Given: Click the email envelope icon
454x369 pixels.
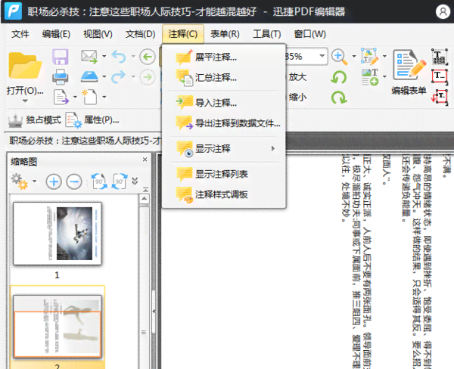Looking at the screenshot, I should pyautogui.click(x=89, y=57).
